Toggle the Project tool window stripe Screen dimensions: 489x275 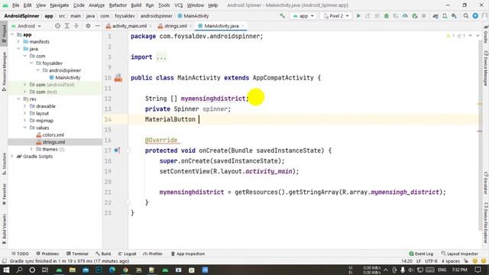pos(4,34)
